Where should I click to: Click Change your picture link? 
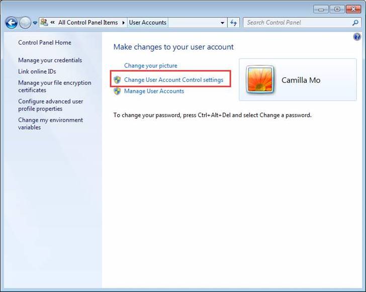tap(150, 66)
